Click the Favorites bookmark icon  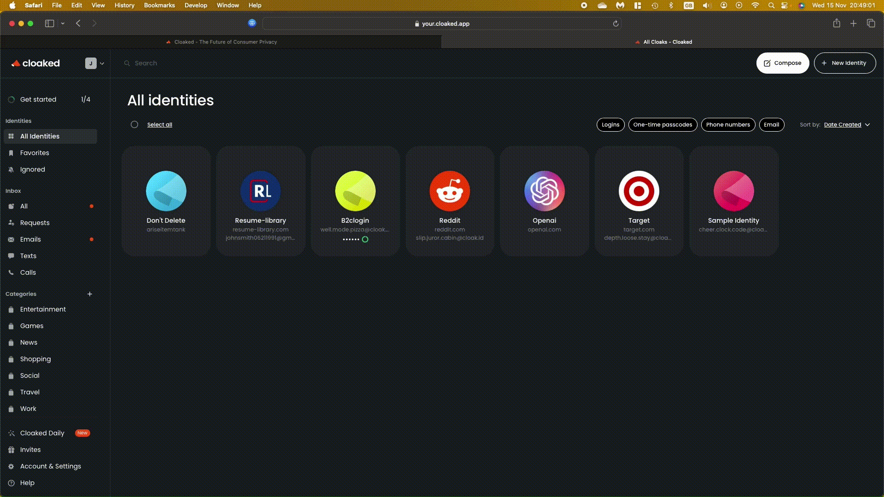tap(11, 153)
